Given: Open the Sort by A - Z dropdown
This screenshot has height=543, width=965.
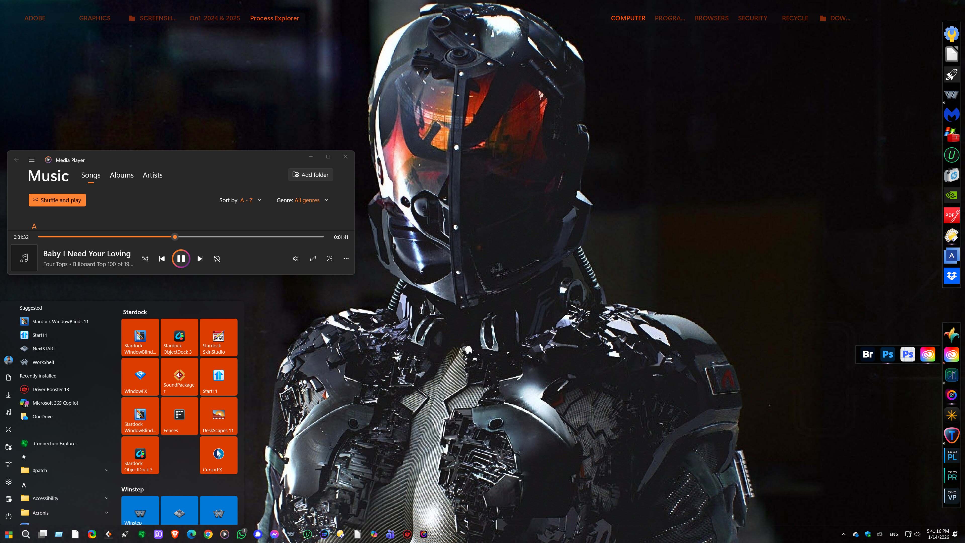Looking at the screenshot, I should 241,200.
